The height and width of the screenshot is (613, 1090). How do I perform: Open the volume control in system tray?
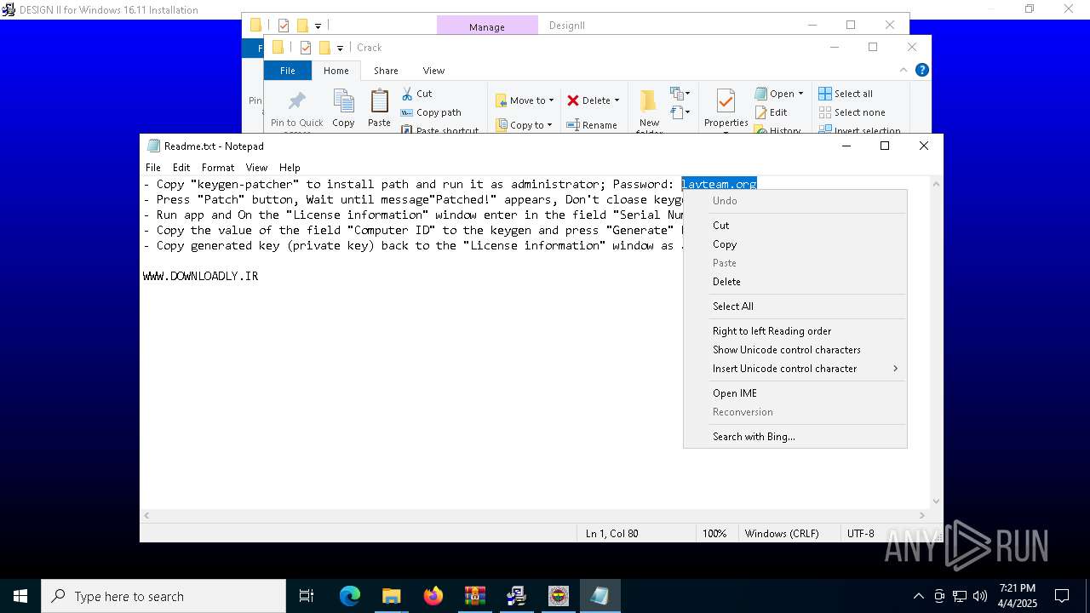click(980, 596)
